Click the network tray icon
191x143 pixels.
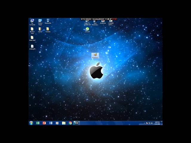click(x=150, y=123)
